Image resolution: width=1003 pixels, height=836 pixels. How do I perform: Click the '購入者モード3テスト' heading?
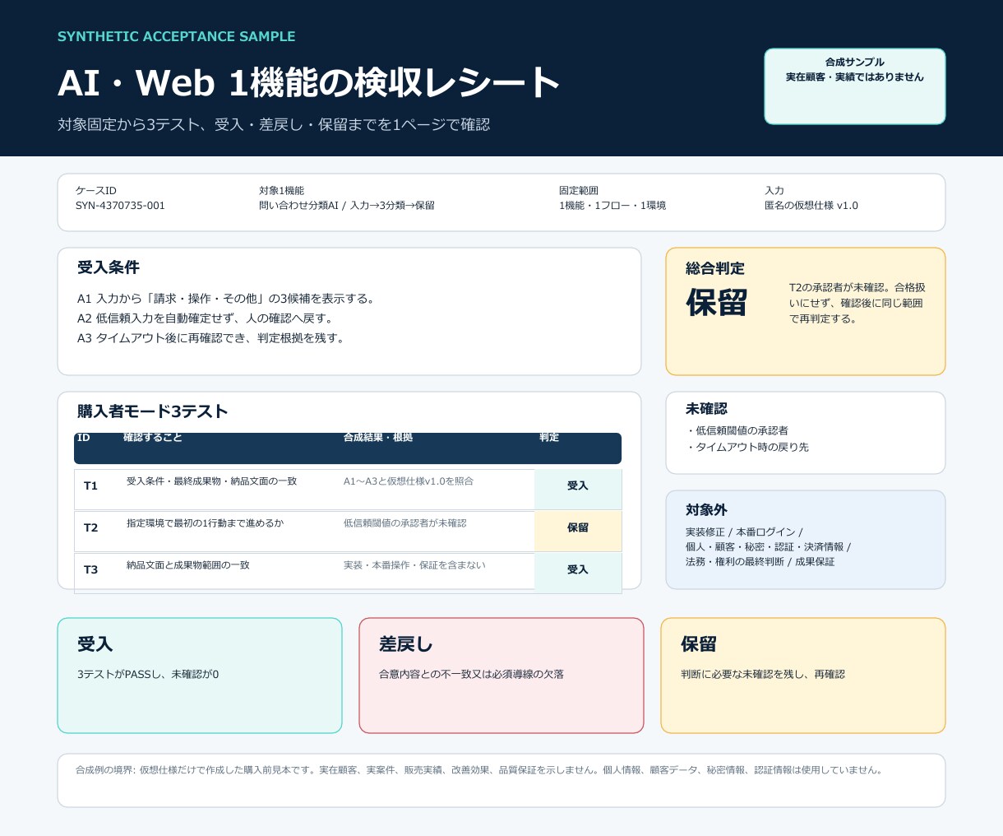[x=153, y=411]
